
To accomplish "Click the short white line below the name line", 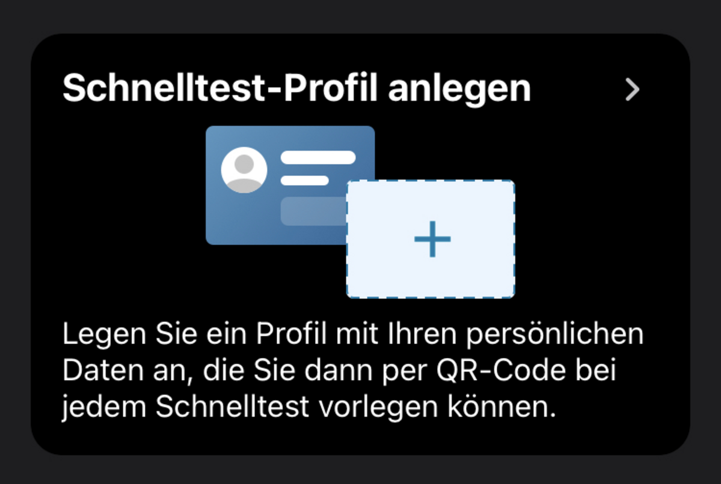I will pos(305,181).
